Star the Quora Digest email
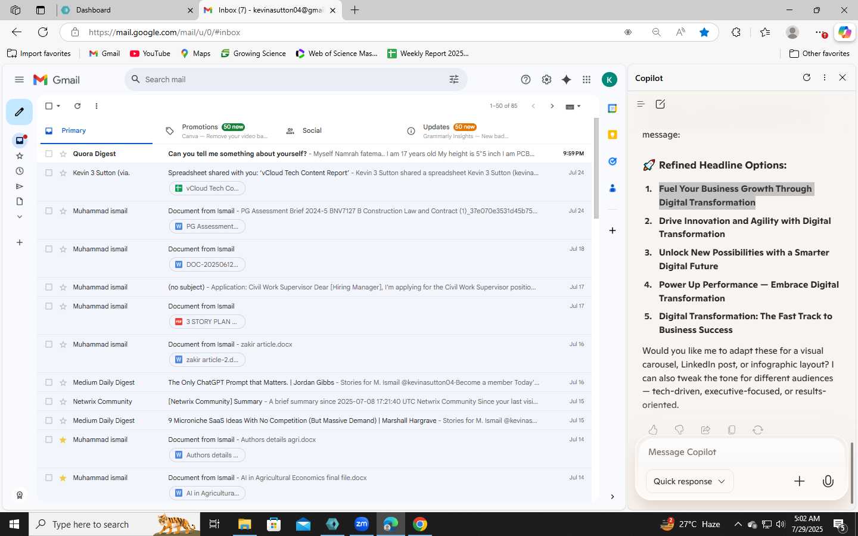 63,154
